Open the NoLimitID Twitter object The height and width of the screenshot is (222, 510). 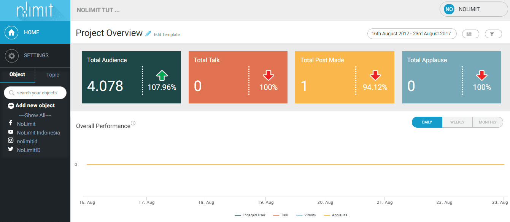click(x=29, y=150)
